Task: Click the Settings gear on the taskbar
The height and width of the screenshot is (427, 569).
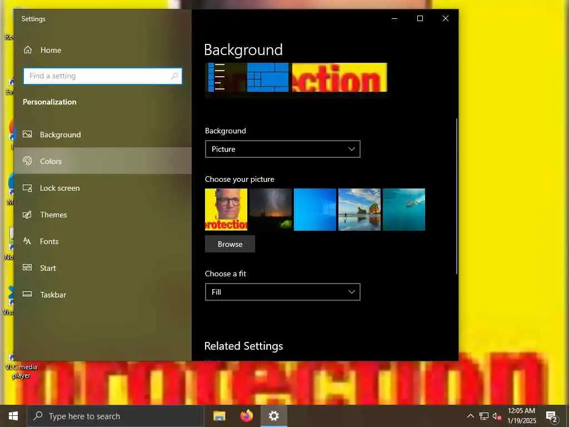Action: pos(274,416)
